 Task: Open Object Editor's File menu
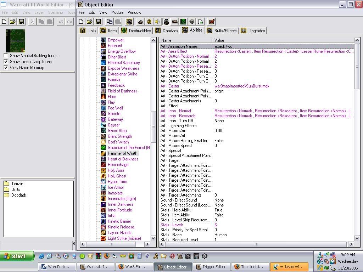coord(82,12)
